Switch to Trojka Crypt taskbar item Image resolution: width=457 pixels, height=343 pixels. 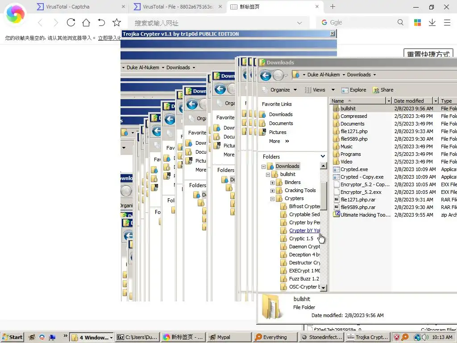(x=367, y=337)
